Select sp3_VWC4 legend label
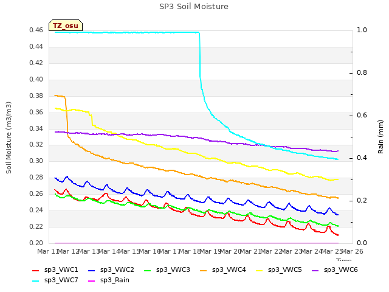The height and width of the screenshot is (292, 389). click(229, 270)
